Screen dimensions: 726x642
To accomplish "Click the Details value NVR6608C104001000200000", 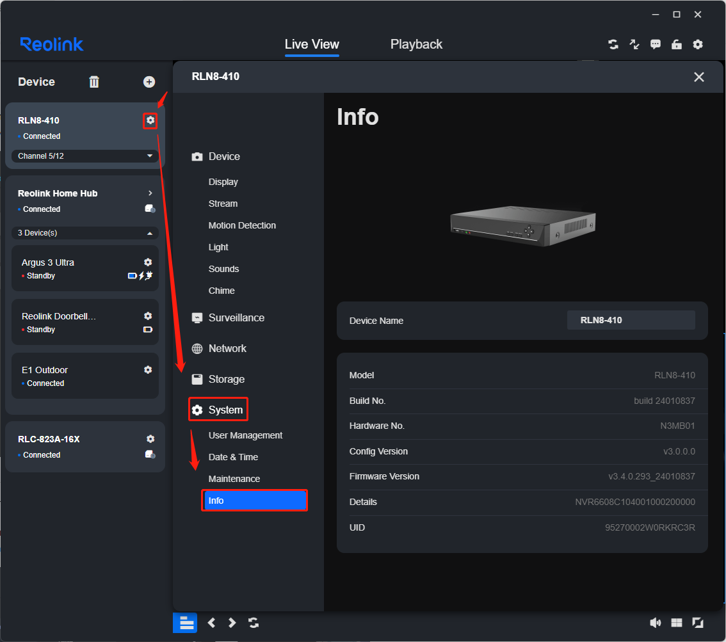I will (635, 502).
